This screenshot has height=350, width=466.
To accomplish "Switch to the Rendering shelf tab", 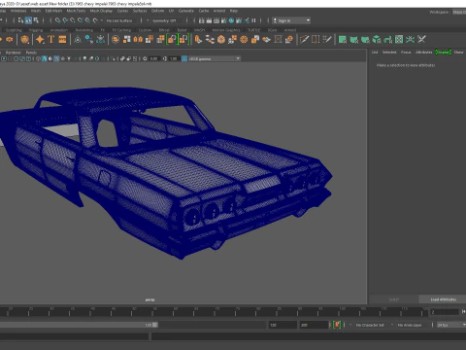I will (84, 30).
